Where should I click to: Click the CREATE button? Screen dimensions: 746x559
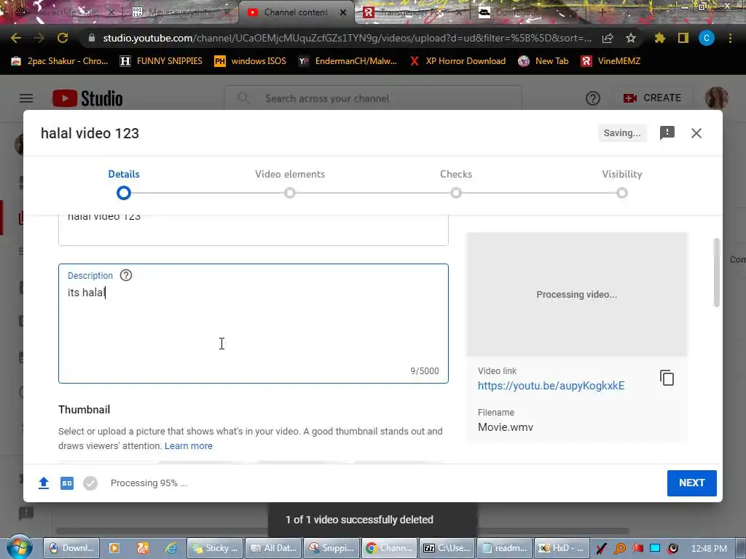652,98
